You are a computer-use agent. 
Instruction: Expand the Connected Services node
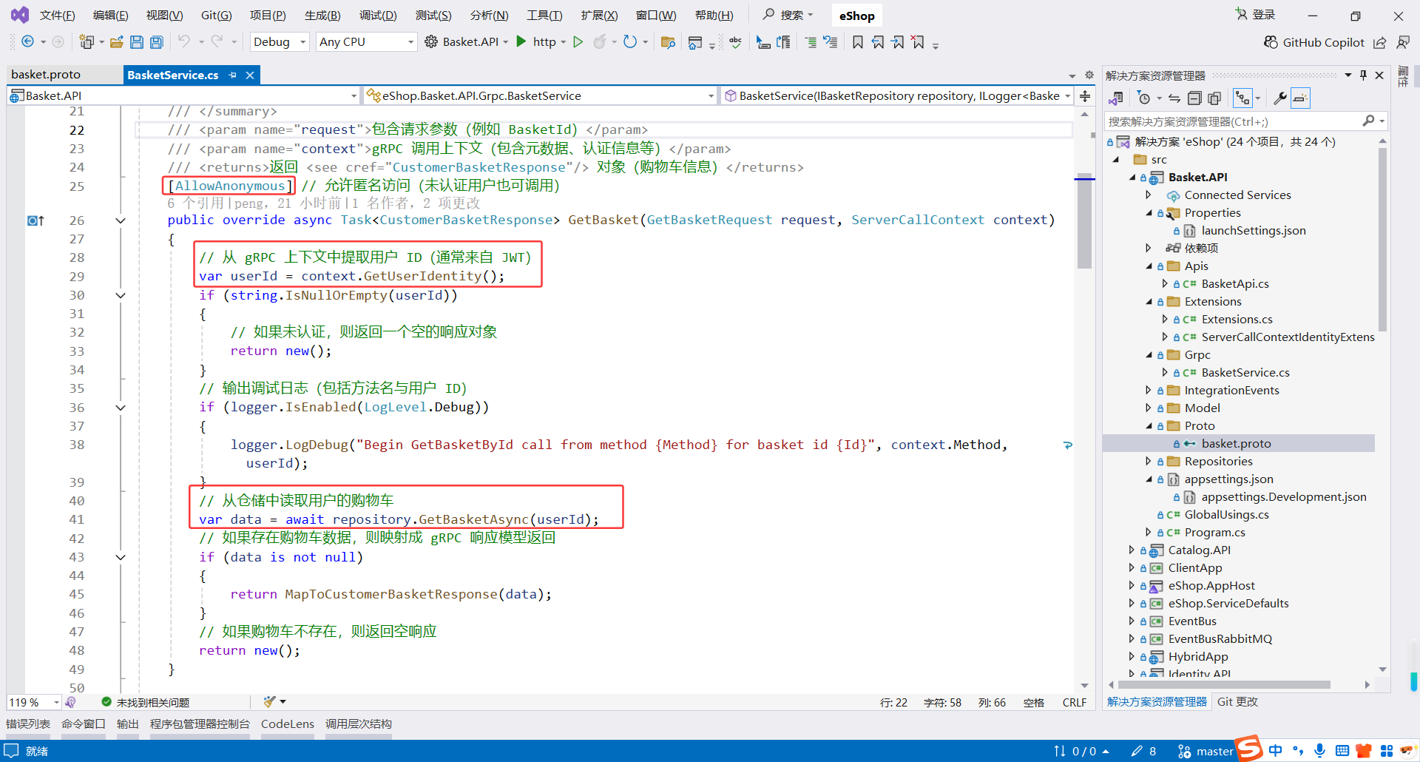tap(1149, 195)
